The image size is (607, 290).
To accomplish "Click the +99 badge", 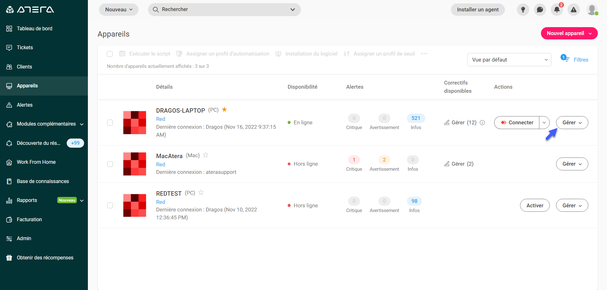I will (x=75, y=143).
